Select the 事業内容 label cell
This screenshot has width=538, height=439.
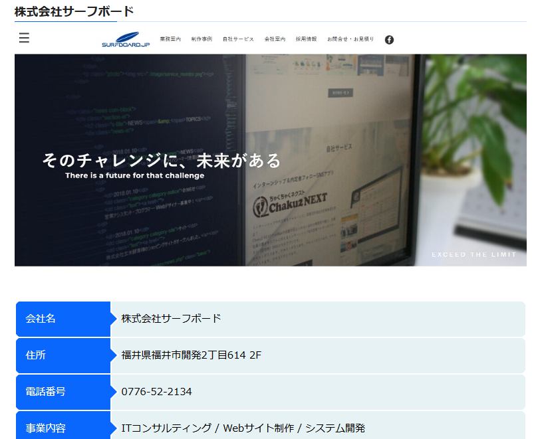[63, 426]
